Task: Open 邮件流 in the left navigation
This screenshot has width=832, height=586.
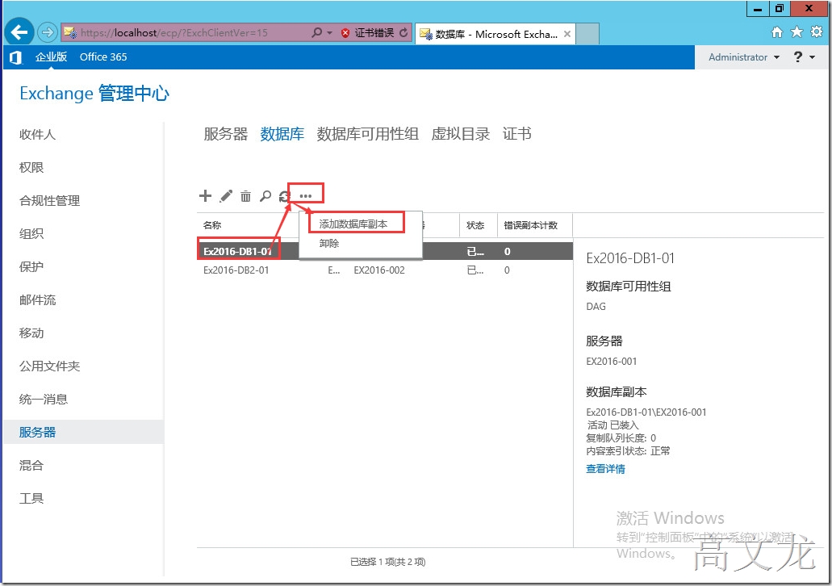Action: [37, 300]
